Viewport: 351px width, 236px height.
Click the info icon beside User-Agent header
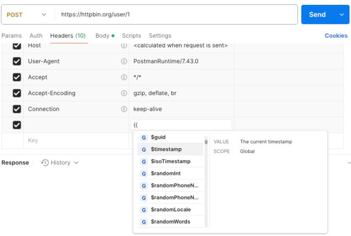(124, 61)
